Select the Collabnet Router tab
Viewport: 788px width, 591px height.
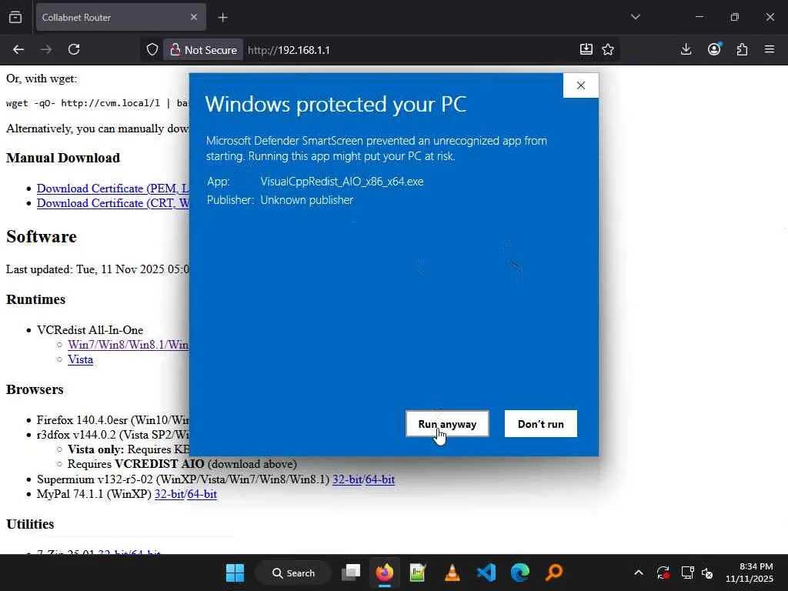pos(121,17)
